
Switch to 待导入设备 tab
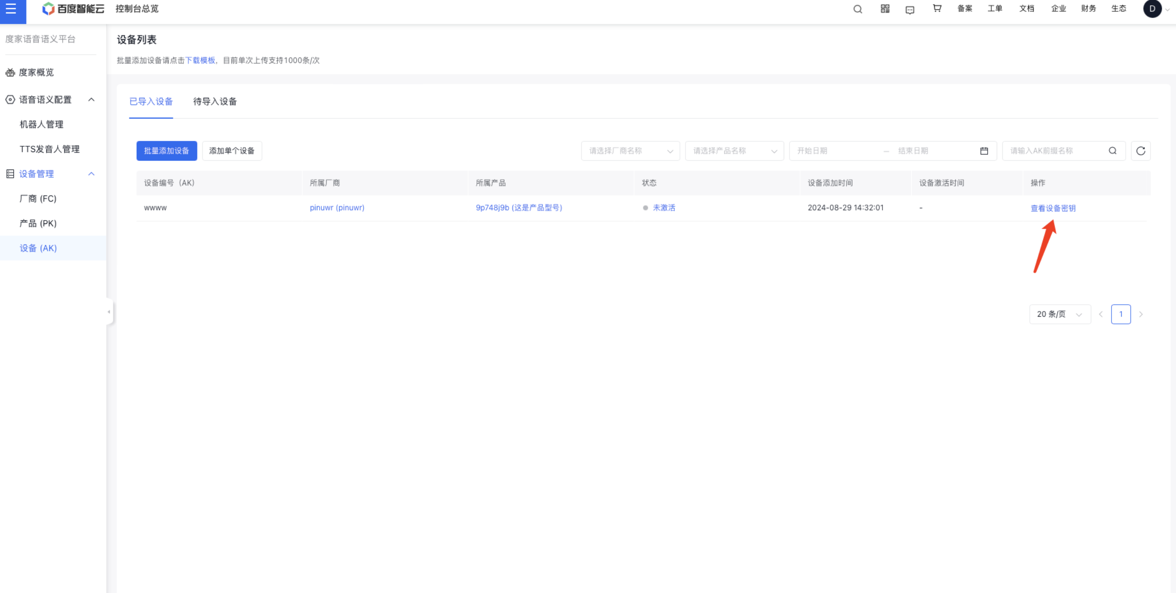pos(215,101)
